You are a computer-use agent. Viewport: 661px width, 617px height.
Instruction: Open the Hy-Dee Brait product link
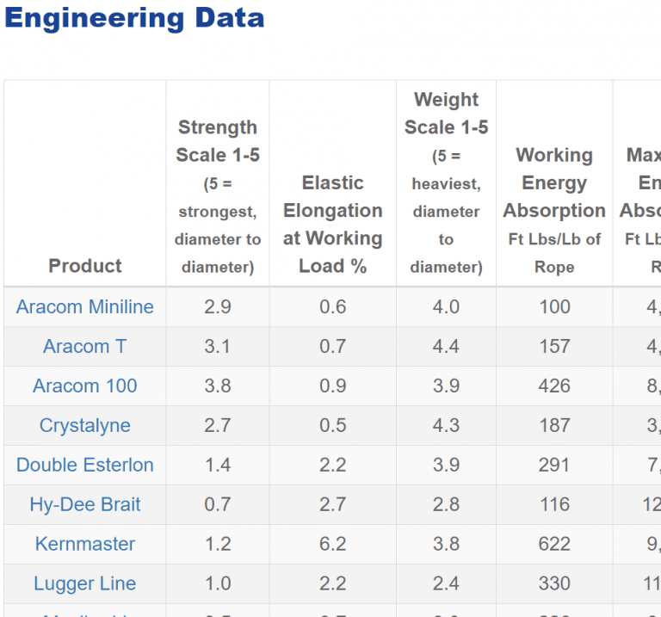84,505
